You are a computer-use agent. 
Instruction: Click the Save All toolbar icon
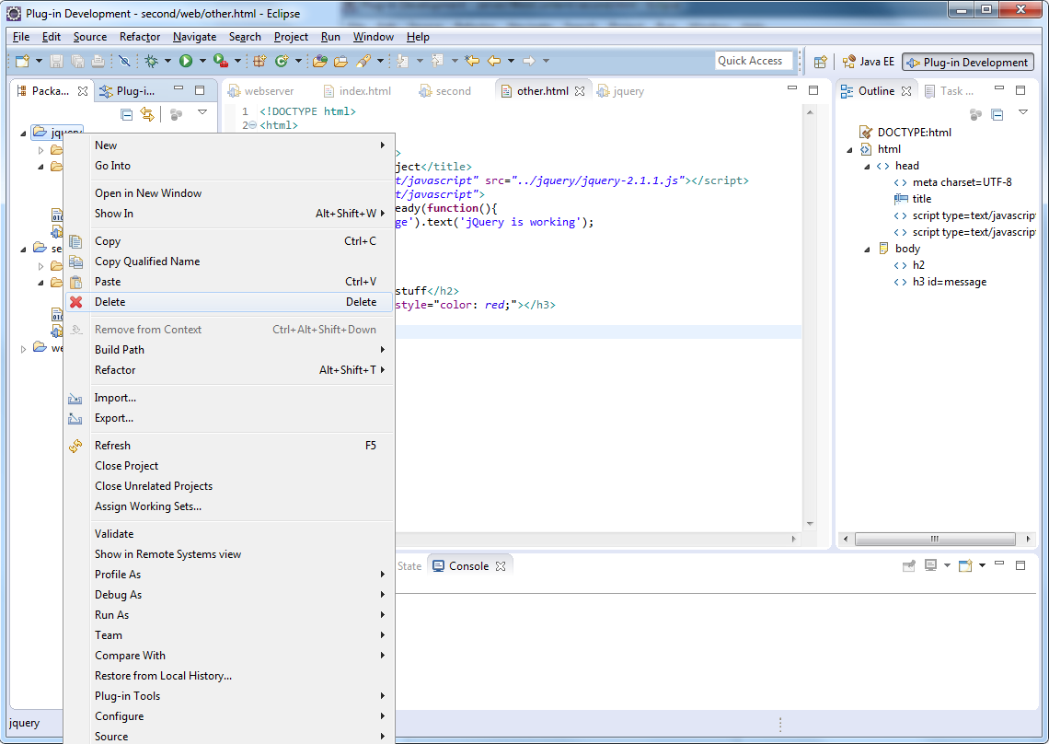point(77,61)
